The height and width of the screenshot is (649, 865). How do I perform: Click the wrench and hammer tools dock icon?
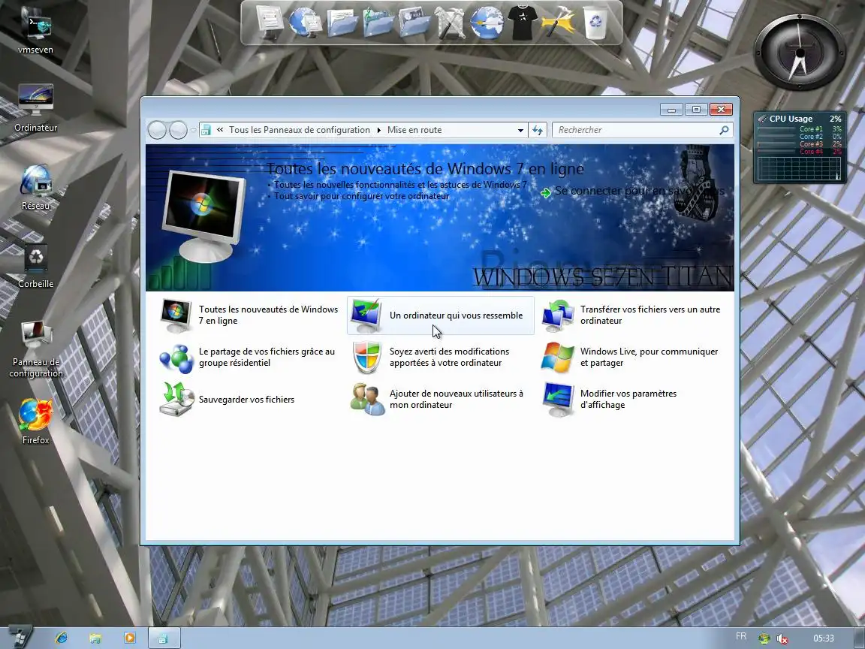(451, 22)
